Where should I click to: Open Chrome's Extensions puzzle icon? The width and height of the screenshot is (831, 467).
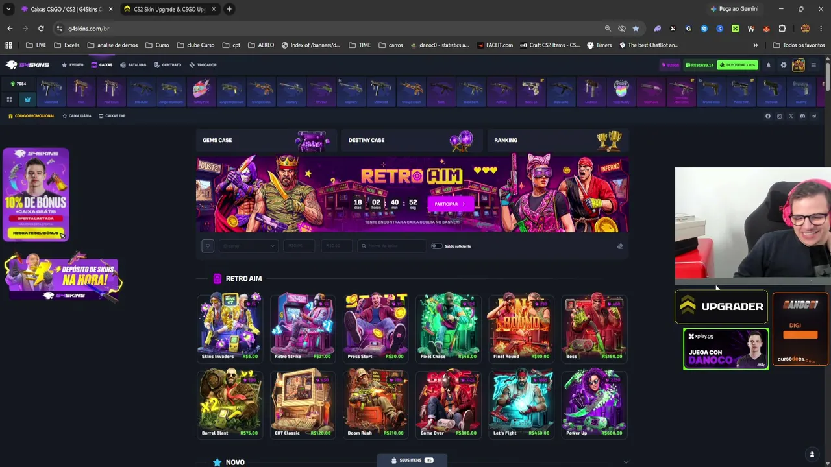point(782,29)
